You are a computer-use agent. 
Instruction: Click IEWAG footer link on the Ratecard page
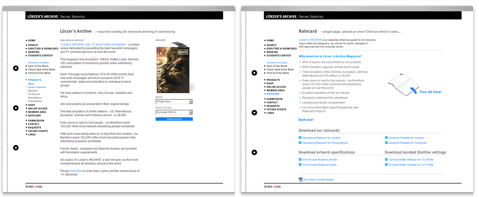point(277,187)
